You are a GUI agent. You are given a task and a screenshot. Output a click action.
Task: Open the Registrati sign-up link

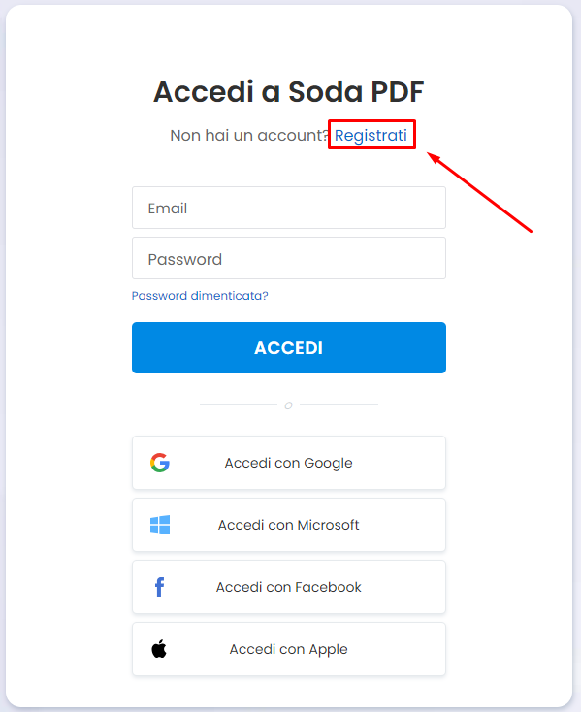click(x=371, y=135)
